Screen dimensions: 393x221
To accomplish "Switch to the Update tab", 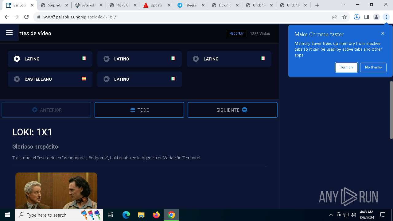I will point(157,5).
